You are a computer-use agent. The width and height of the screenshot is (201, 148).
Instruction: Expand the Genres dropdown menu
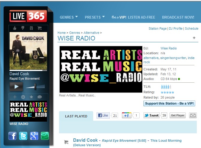(x=69, y=17)
